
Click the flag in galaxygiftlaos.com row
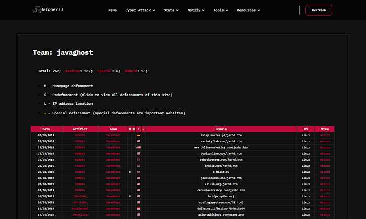(138, 215)
